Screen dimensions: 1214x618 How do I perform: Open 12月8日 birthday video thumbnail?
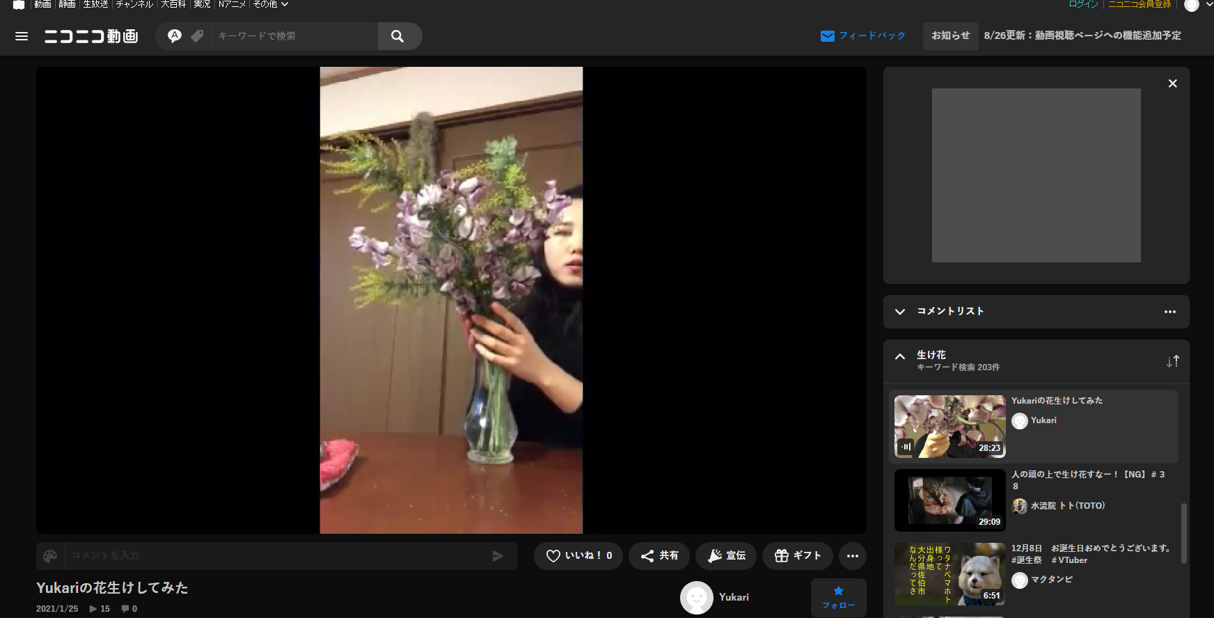click(x=950, y=574)
